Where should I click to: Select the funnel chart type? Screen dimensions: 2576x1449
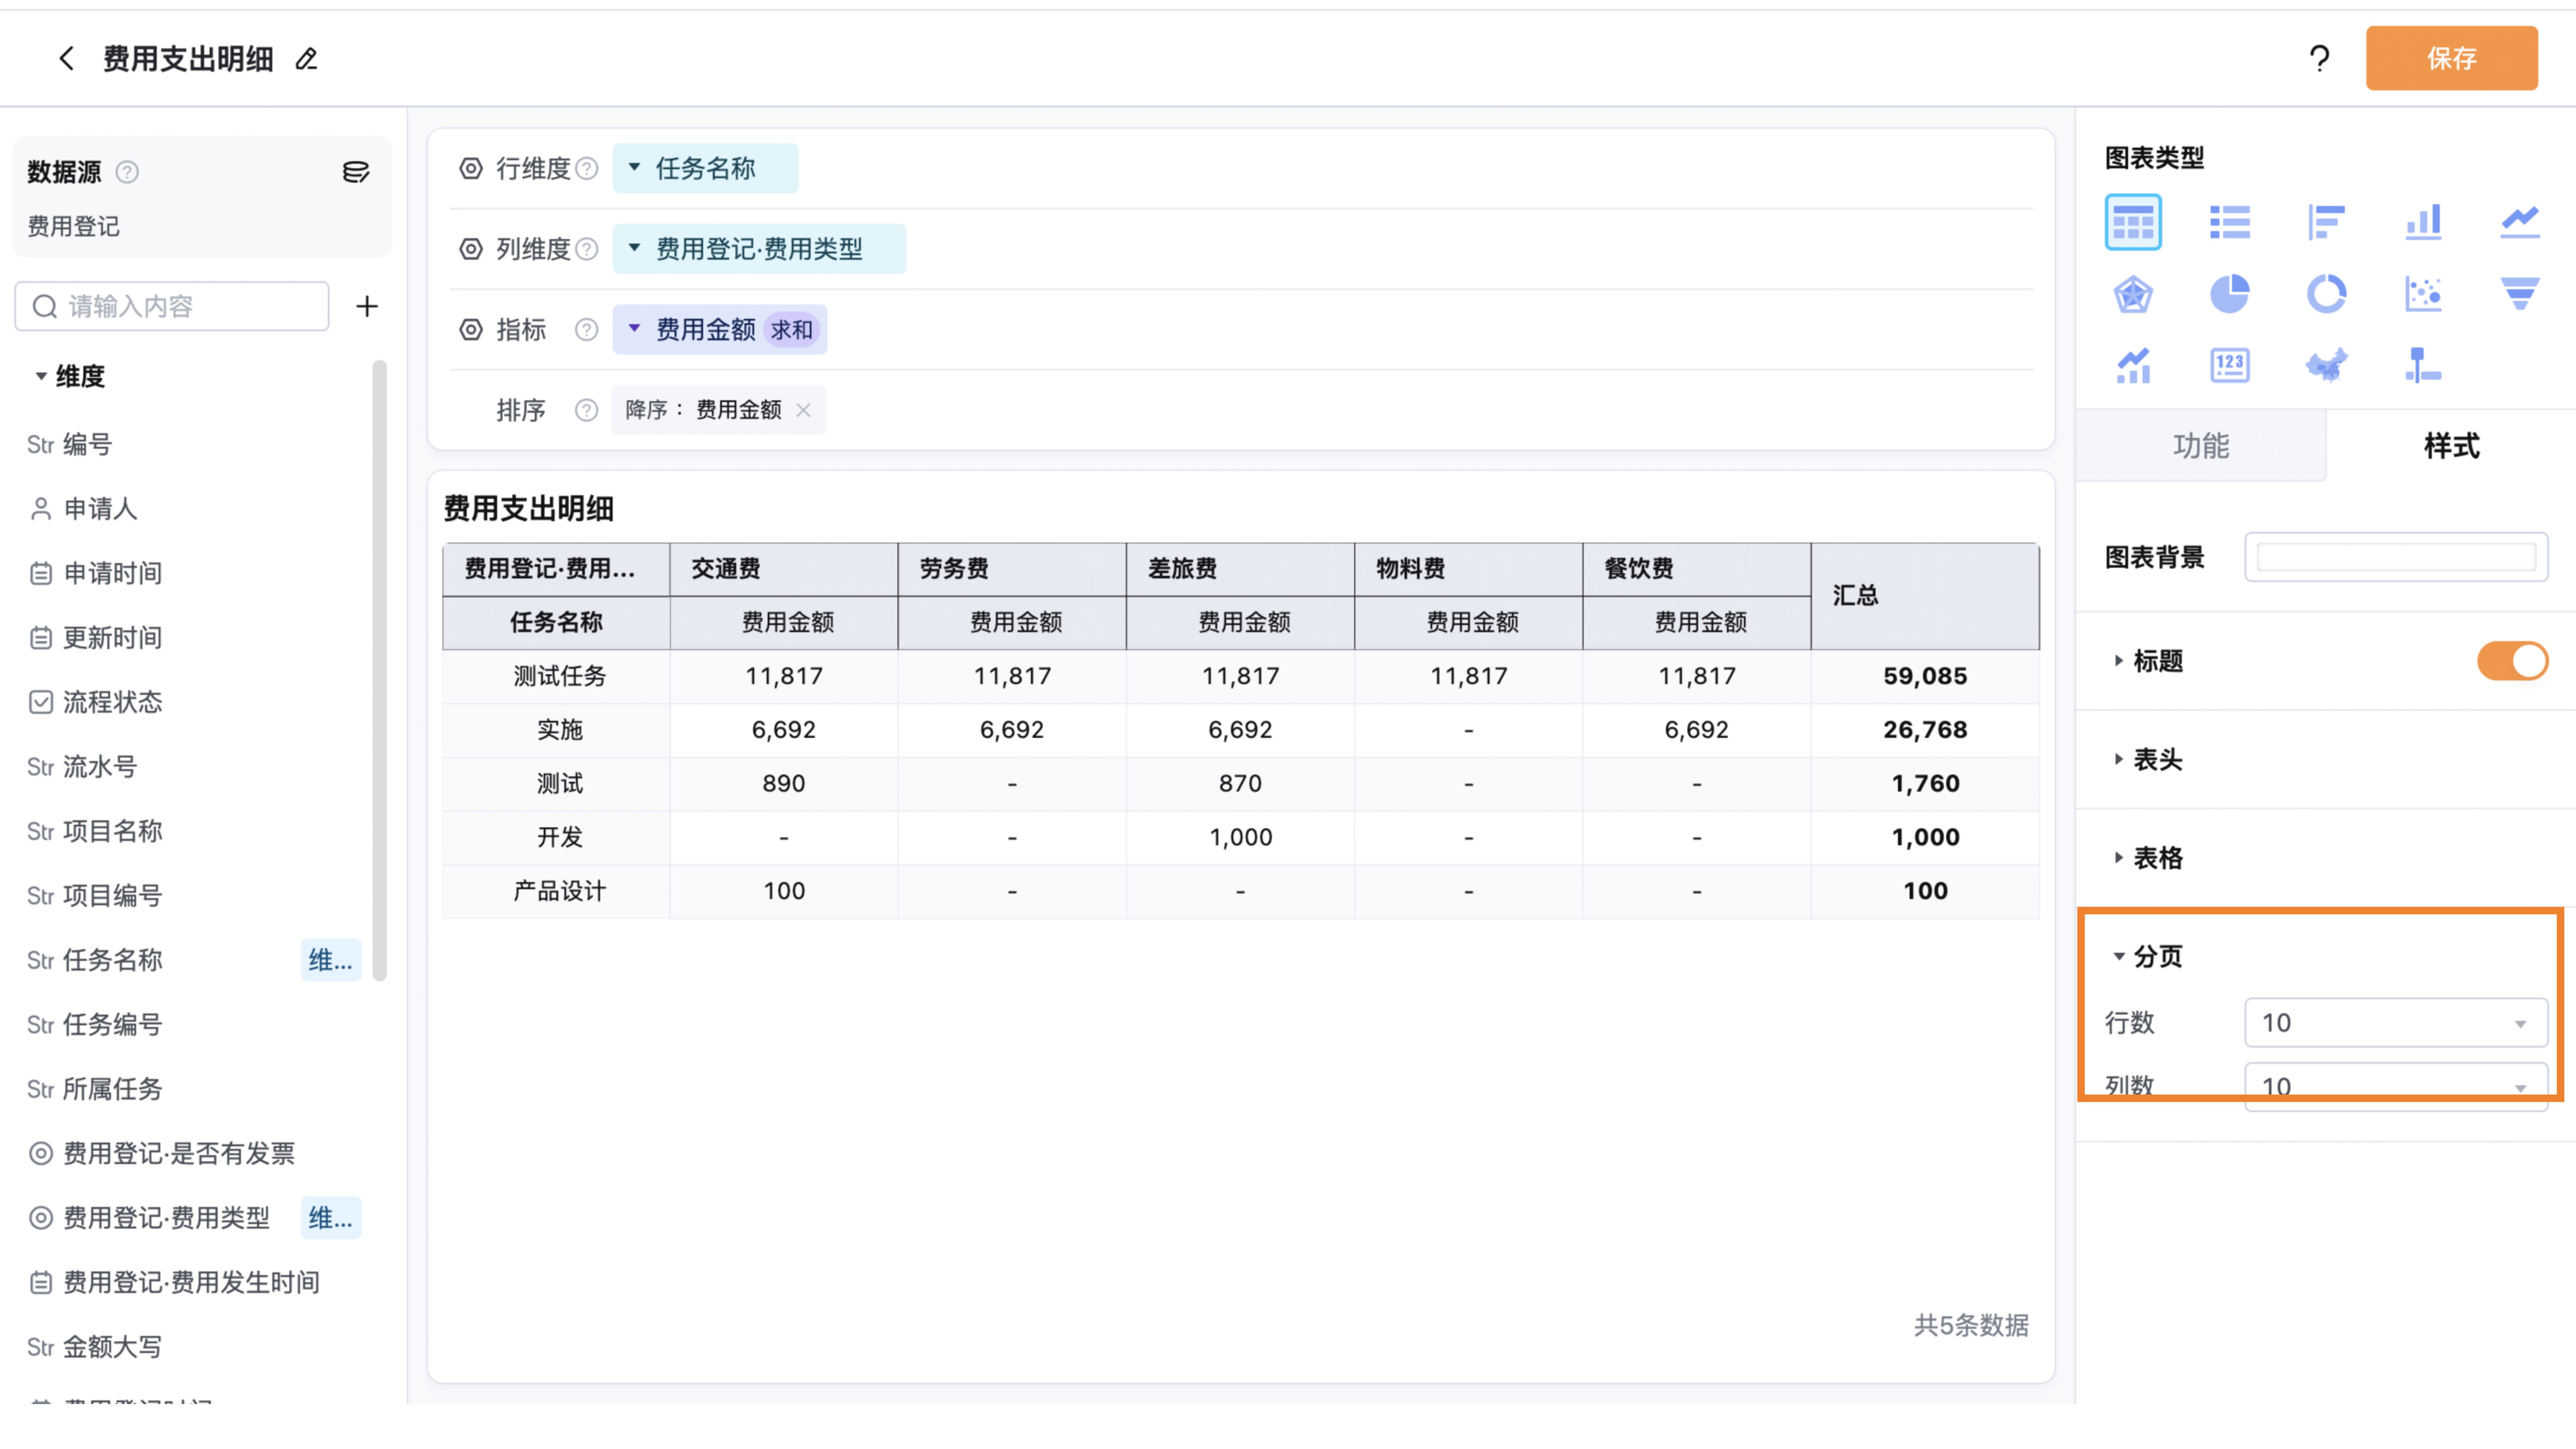2520,294
